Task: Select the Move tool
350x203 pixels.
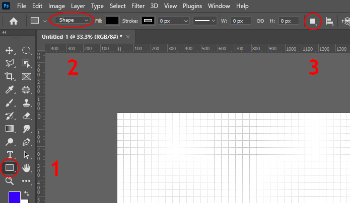Action: 9,50
